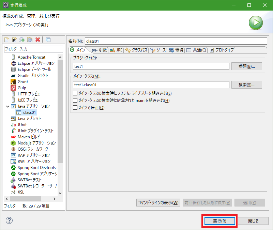Click the new prototype configuration icon
This screenshot has width=273, height=230.
[14, 40]
